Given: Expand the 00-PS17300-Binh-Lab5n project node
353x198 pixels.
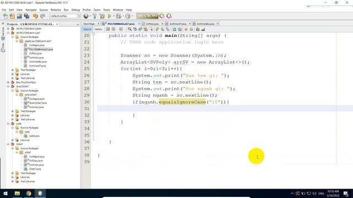Looking at the screenshot, I should (8, 29).
